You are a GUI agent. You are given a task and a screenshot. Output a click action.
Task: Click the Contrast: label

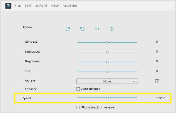point(31,42)
